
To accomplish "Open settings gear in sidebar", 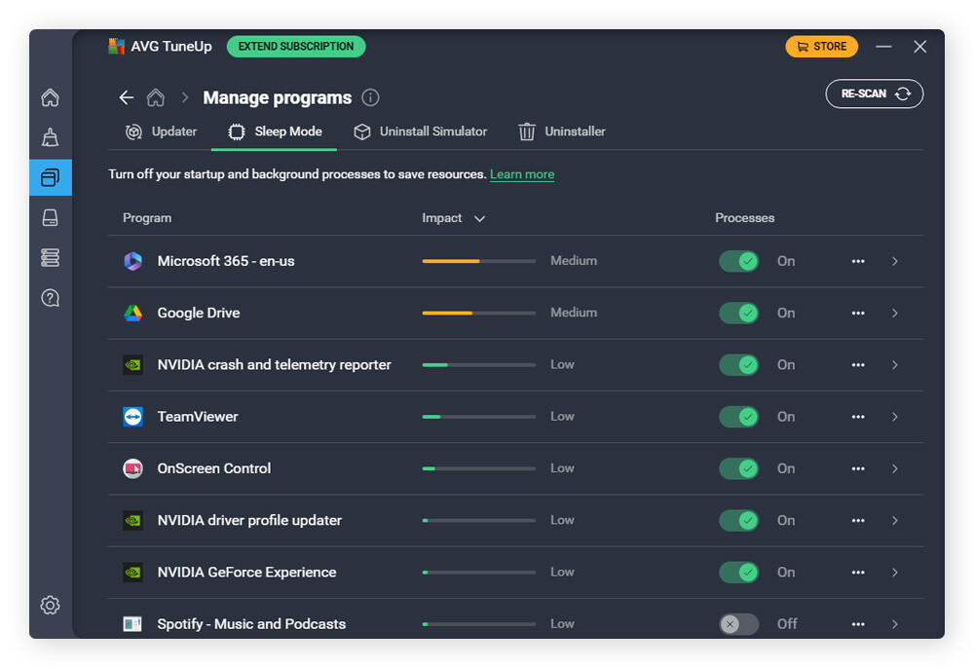I will 51,605.
